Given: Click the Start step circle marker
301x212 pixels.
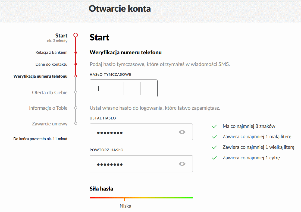Looking at the screenshot, I should 76,35.
